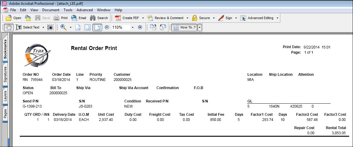The image size is (353, 147).
Task: Open the Window menu
Action: tap(104, 10)
